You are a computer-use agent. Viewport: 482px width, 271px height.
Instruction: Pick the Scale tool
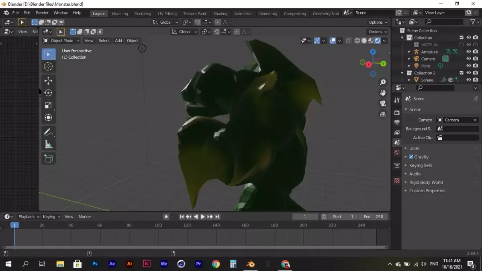(49, 105)
